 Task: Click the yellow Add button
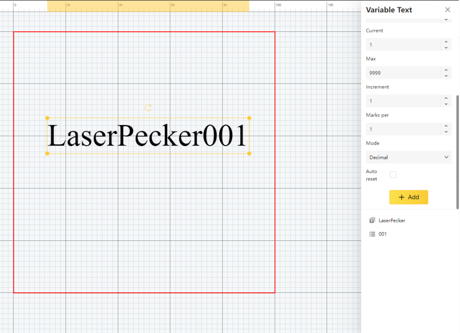pyautogui.click(x=409, y=197)
